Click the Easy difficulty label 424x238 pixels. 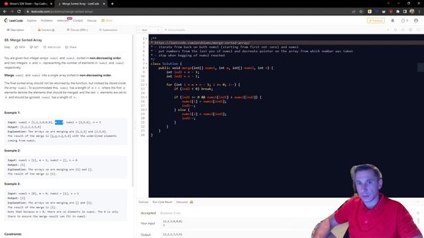7,47
